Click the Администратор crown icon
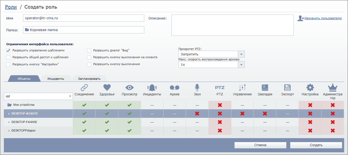This screenshot has height=155, width=348. (333, 87)
